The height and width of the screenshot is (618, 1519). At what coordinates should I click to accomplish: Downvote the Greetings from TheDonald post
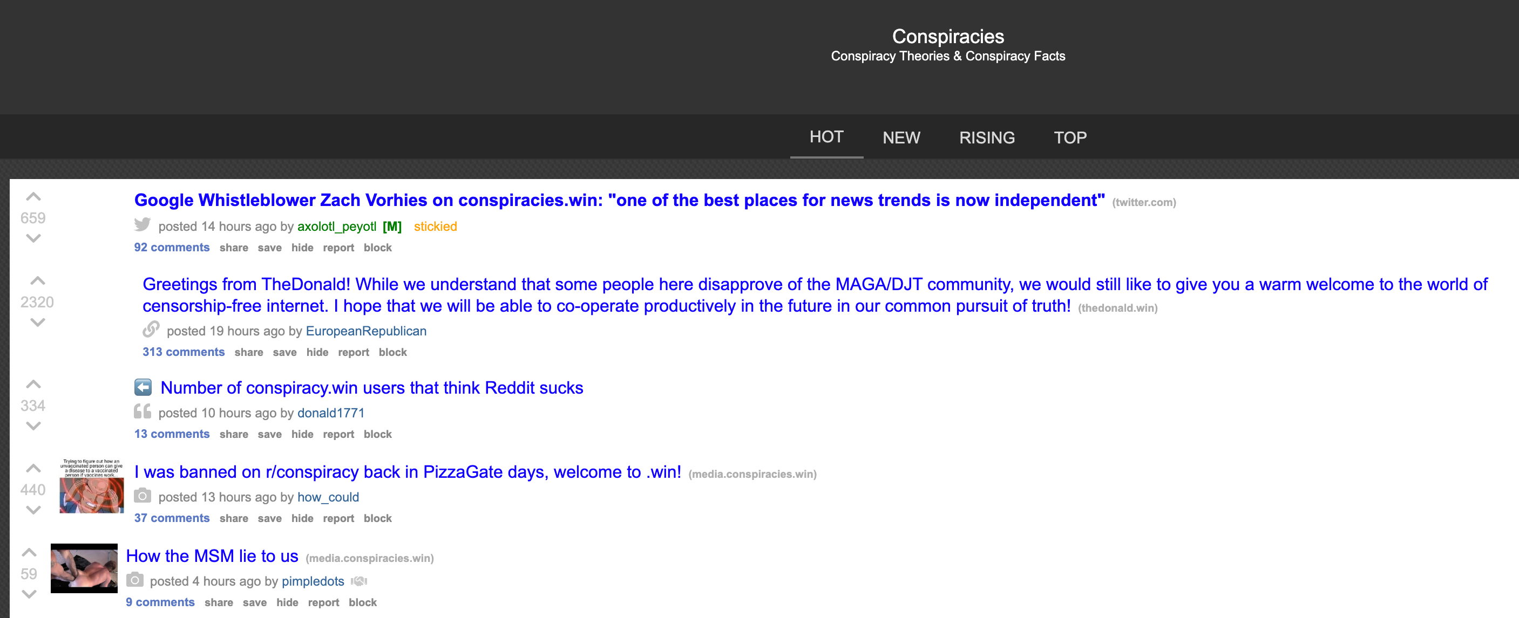point(38,323)
